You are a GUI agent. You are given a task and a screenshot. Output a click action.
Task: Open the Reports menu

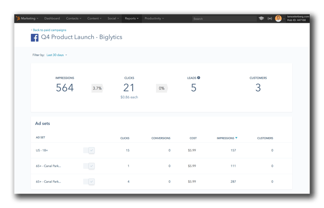(x=132, y=18)
